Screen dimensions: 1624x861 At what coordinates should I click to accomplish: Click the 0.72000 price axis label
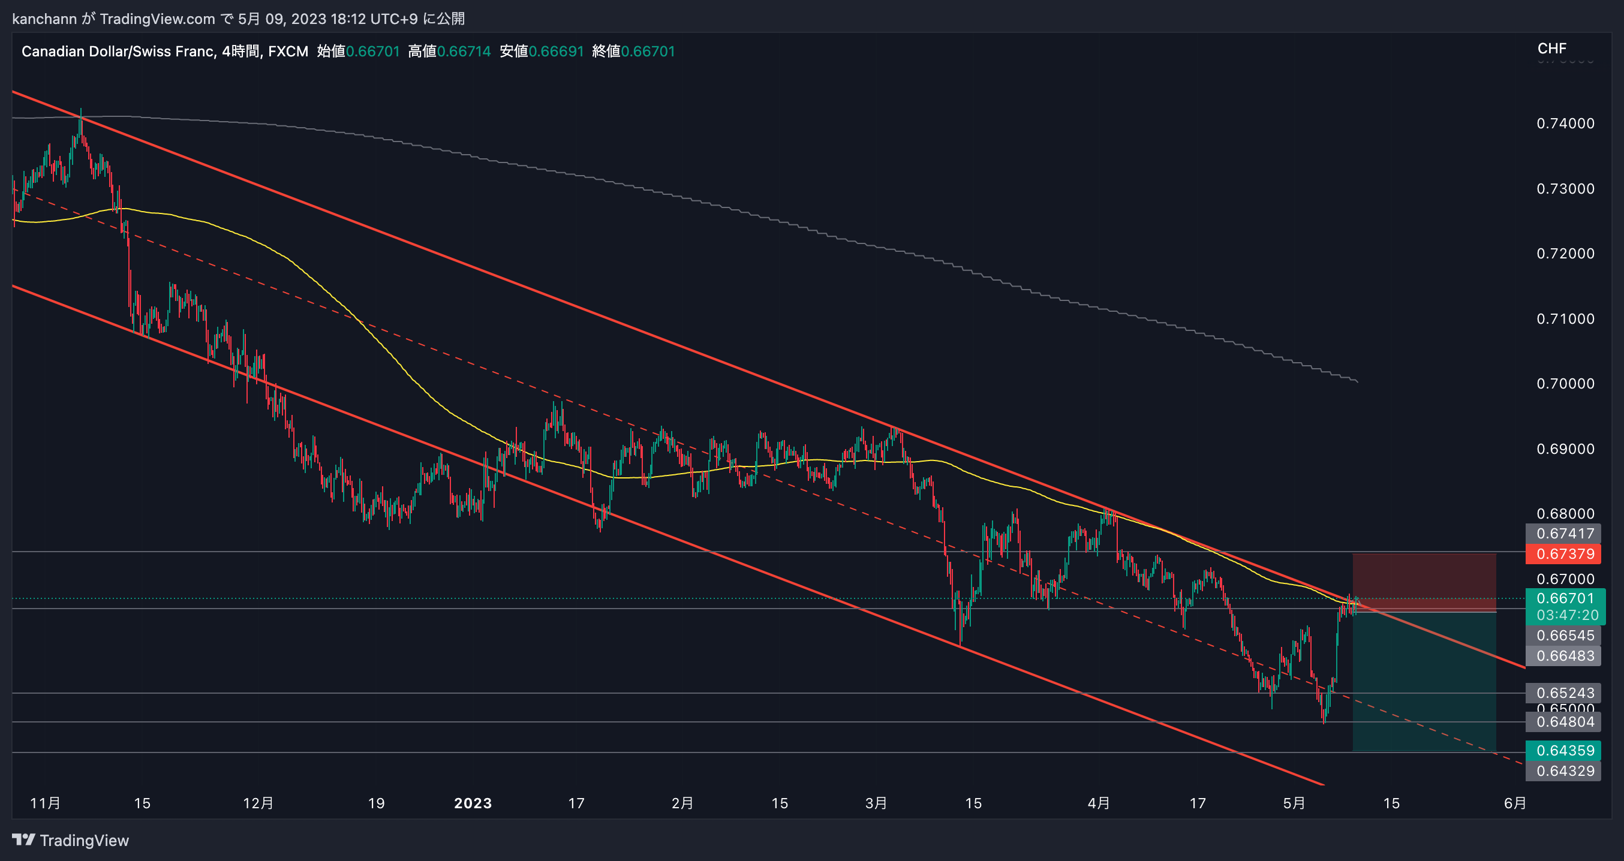point(1565,254)
